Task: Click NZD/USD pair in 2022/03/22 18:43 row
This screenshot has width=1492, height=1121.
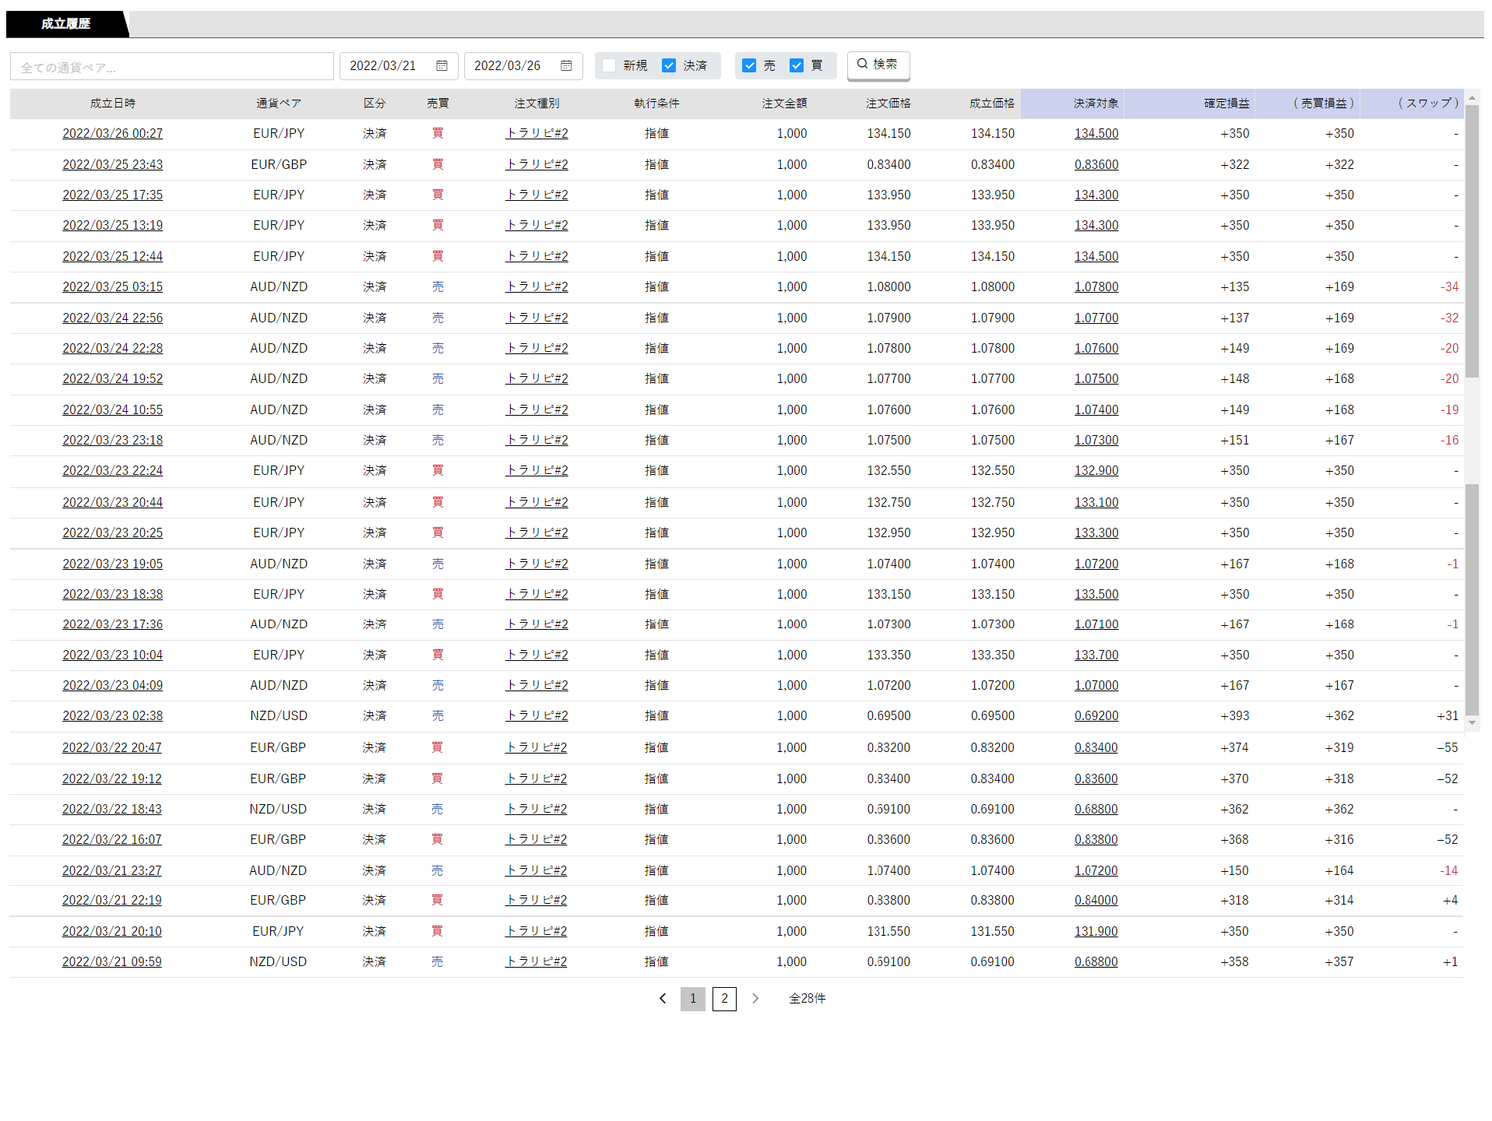Action: (x=278, y=810)
